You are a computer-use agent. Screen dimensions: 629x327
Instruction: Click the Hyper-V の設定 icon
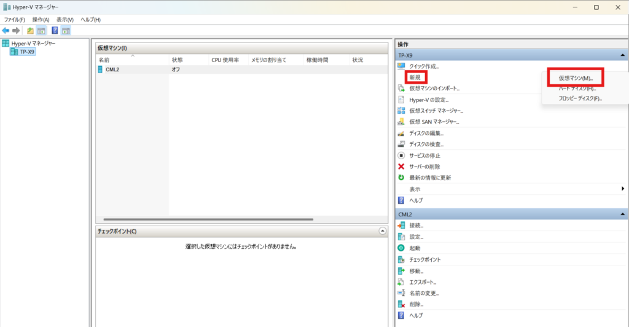coord(401,100)
